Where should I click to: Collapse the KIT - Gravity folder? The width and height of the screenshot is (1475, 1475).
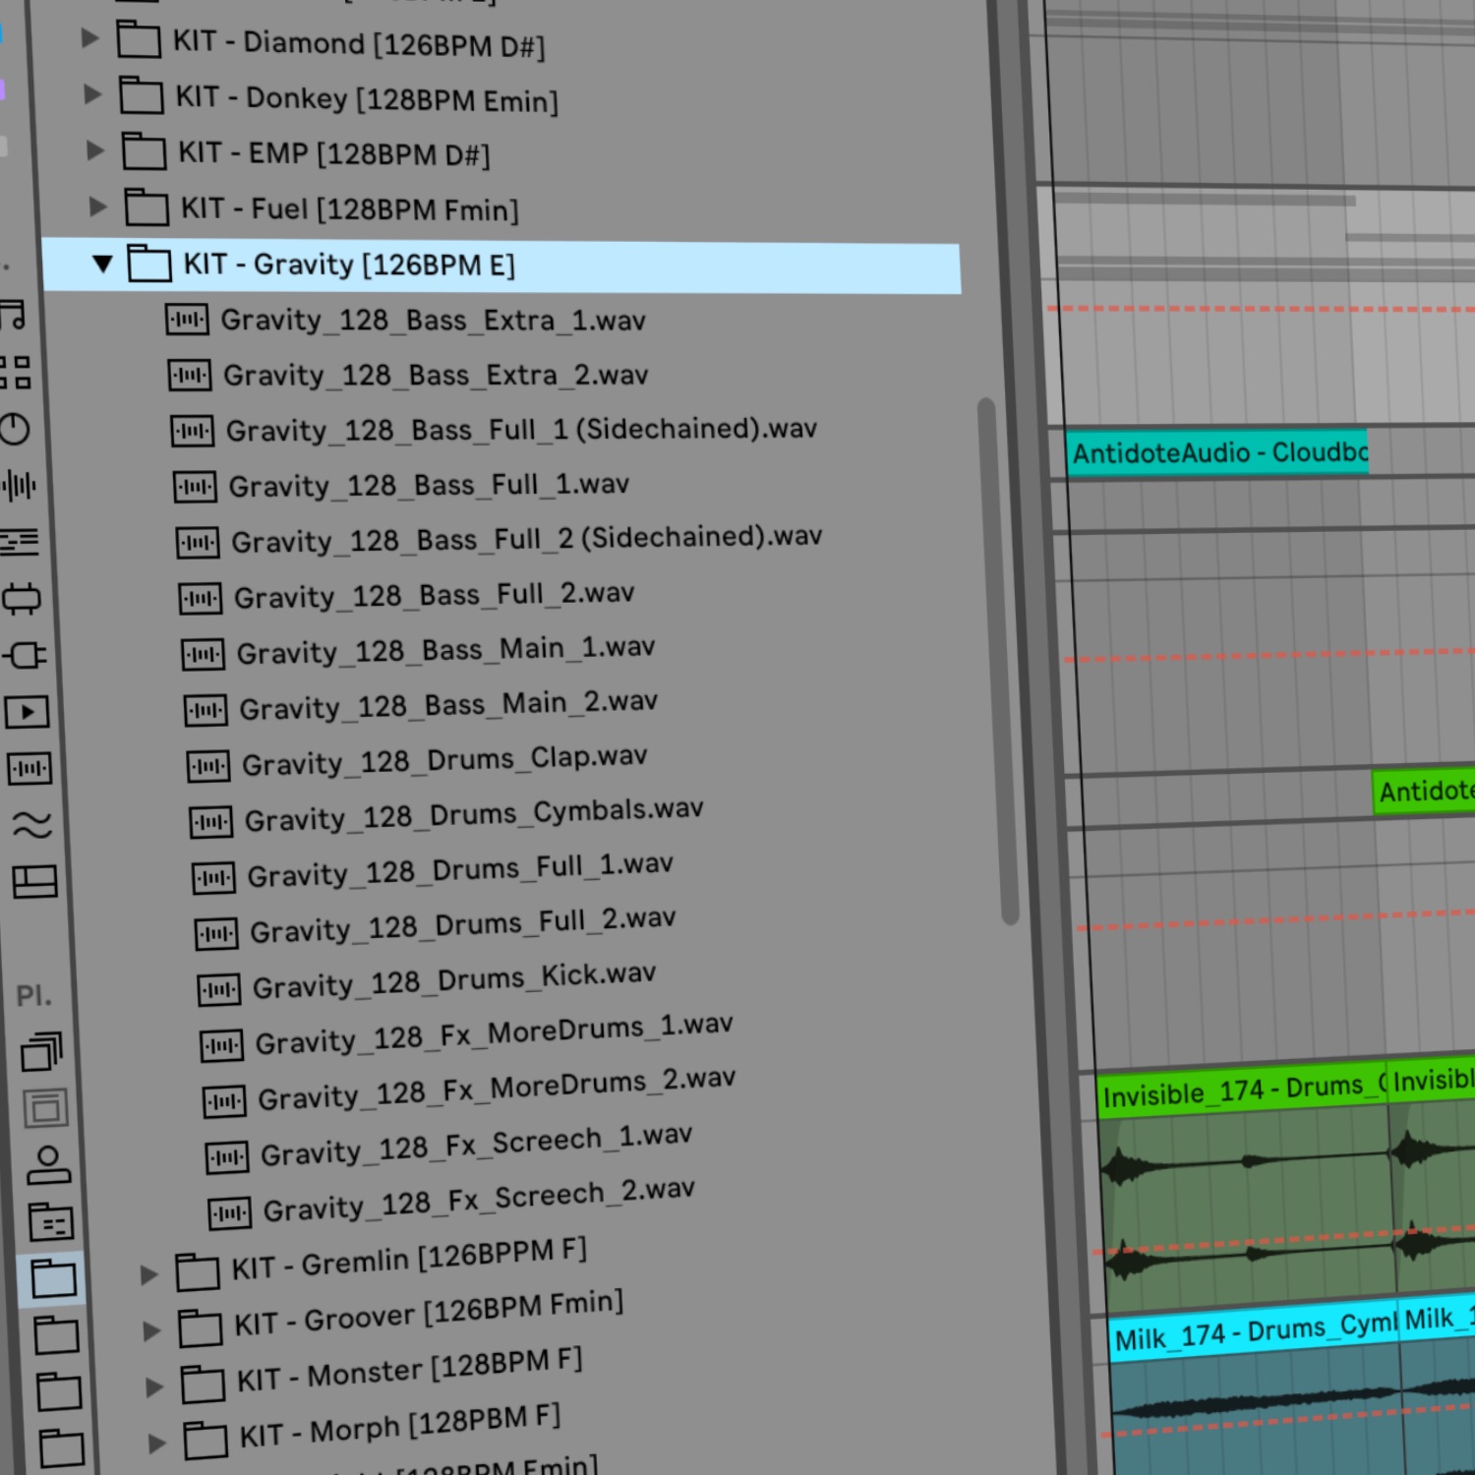101,264
